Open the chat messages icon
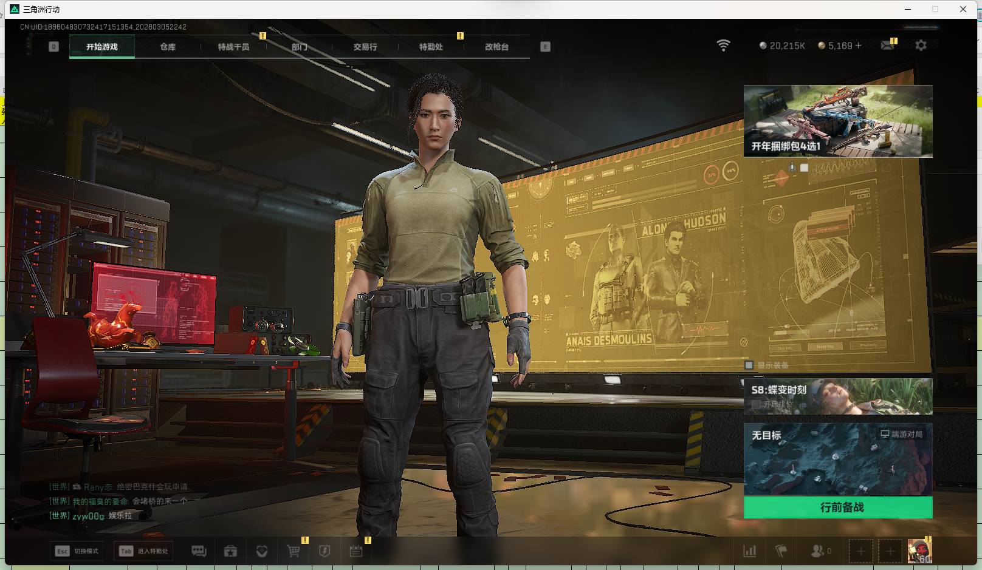Image resolution: width=982 pixels, height=570 pixels. (199, 551)
